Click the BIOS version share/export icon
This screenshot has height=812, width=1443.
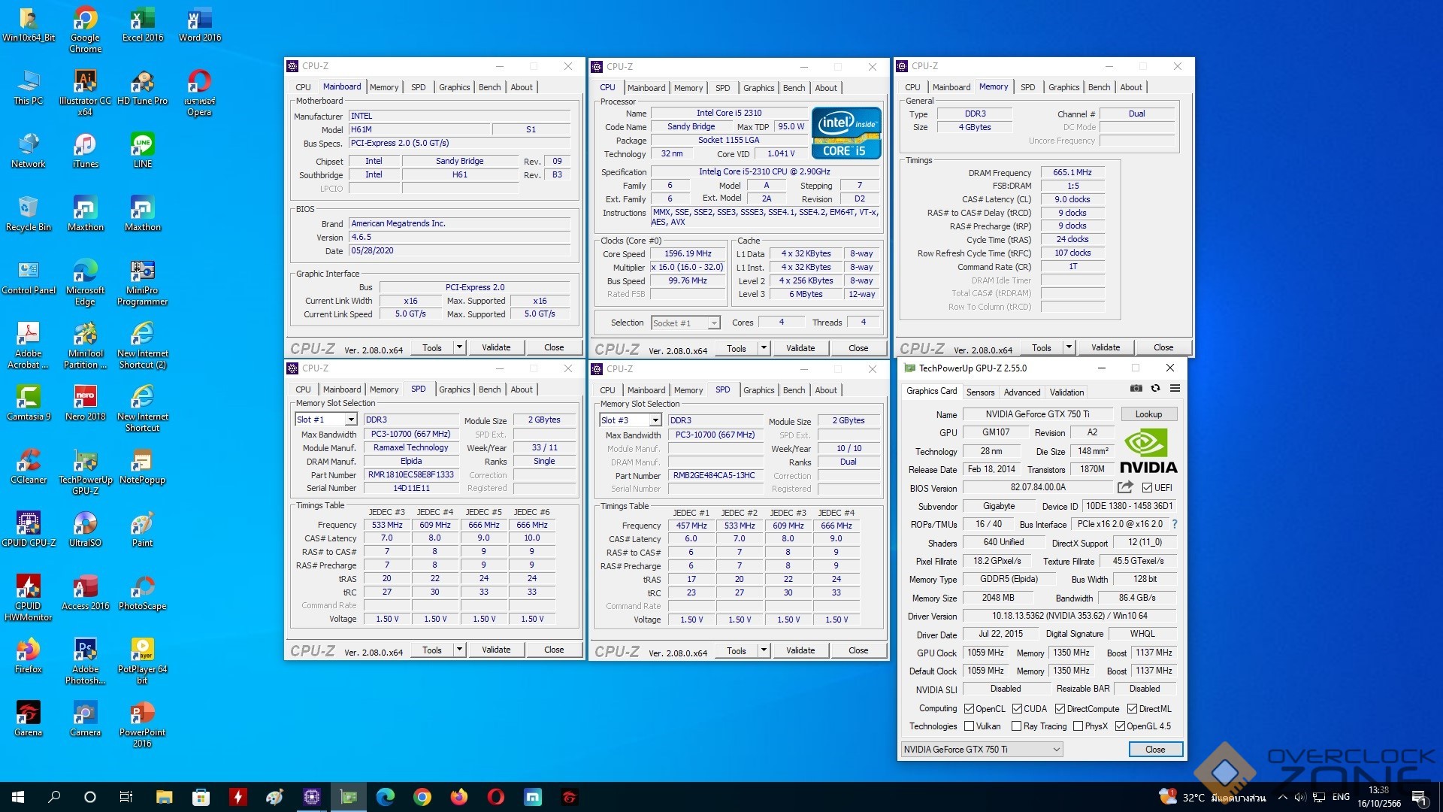click(1125, 487)
